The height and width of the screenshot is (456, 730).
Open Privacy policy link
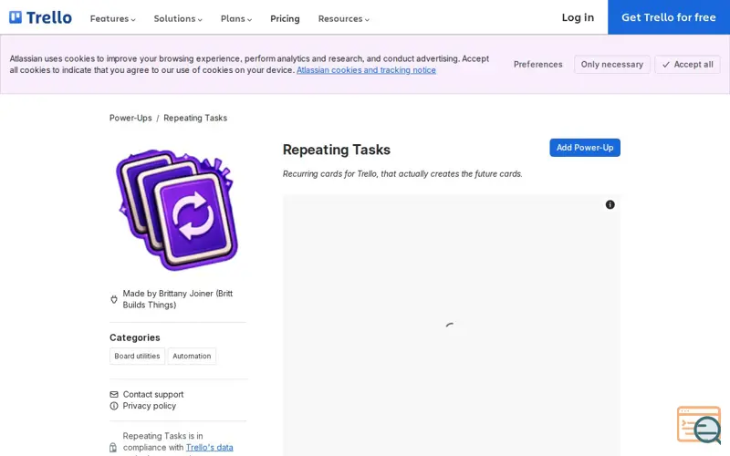(x=150, y=406)
